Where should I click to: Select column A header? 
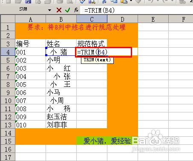tap(31, 19)
